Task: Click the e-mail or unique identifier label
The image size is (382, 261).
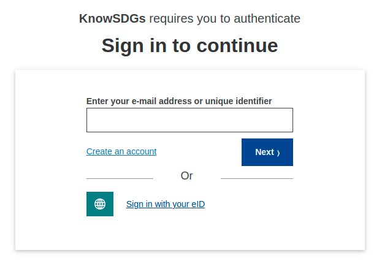Action: point(179,101)
